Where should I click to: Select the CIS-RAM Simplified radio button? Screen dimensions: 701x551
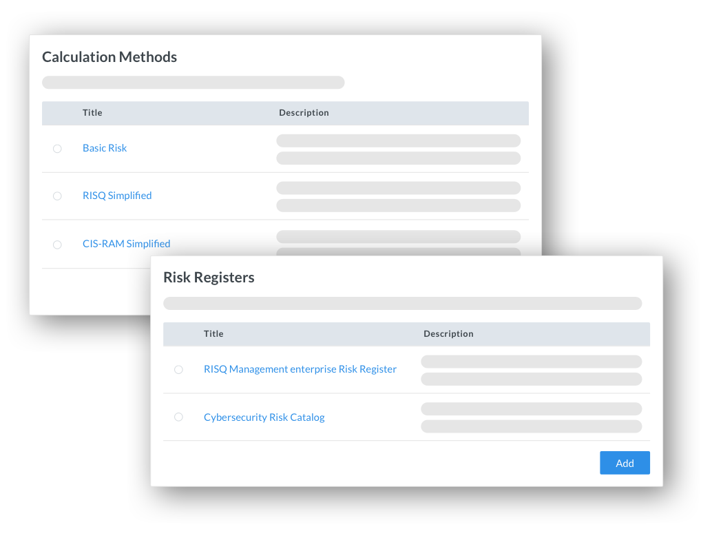[57, 245]
